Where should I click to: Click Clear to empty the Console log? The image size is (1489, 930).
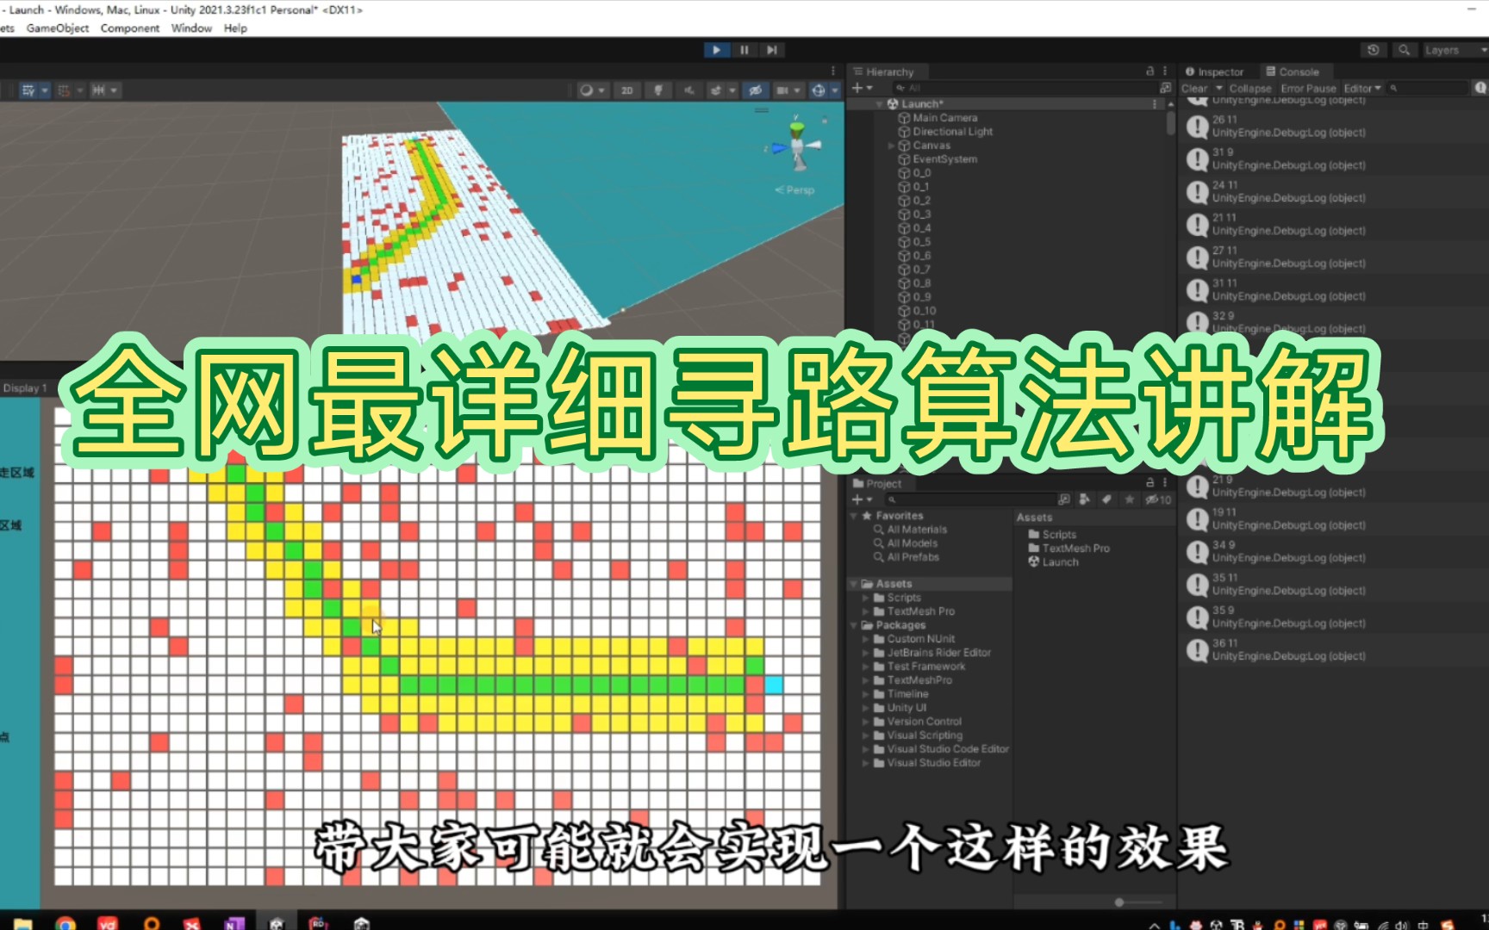(x=1196, y=88)
